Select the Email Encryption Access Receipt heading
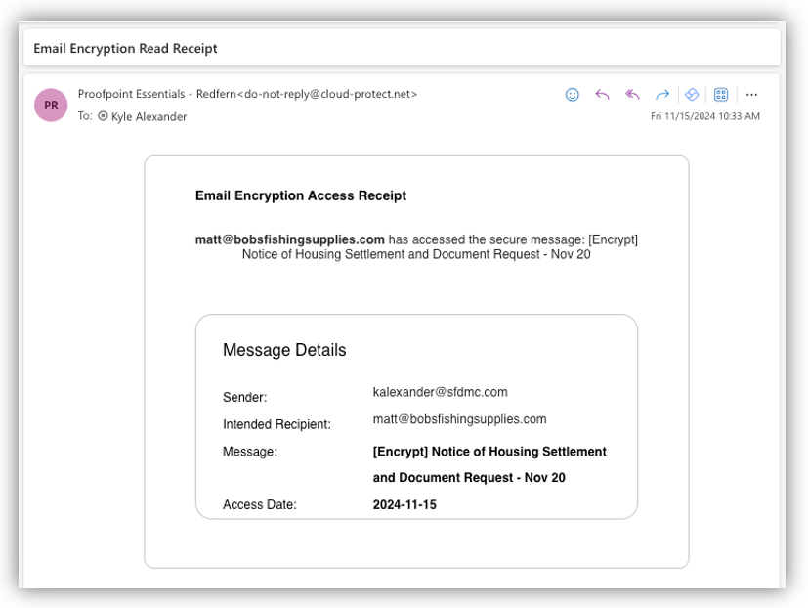This screenshot has height=608, width=808. coord(300,195)
